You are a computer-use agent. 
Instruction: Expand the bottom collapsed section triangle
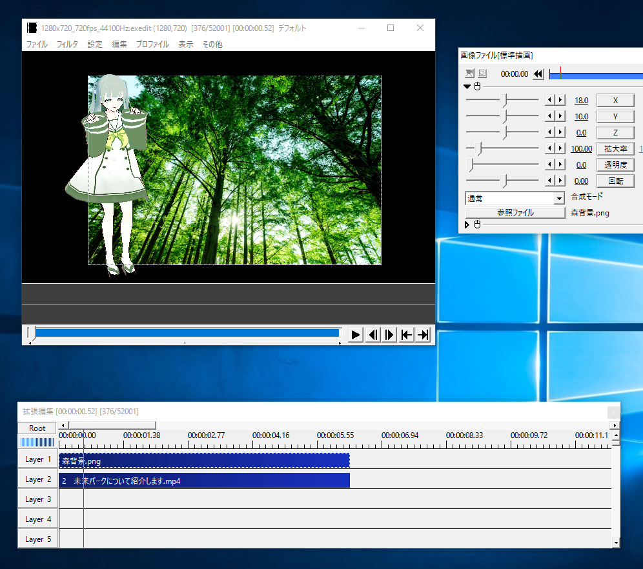[x=467, y=225]
